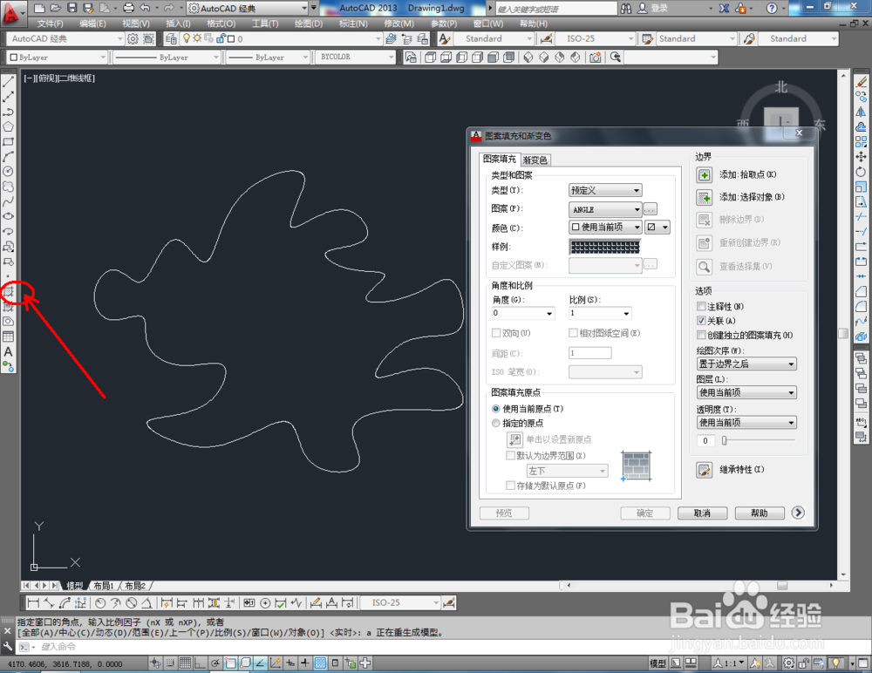Select the Spline curve tool
Image resolution: width=872 pixels, height=673 pixels.
click(x=9, y=202)
